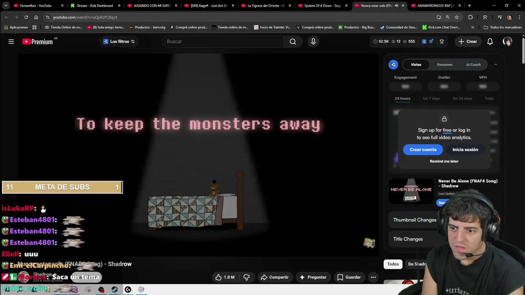
Task: Reload the page with browser refresh
Action: (26, 17)
